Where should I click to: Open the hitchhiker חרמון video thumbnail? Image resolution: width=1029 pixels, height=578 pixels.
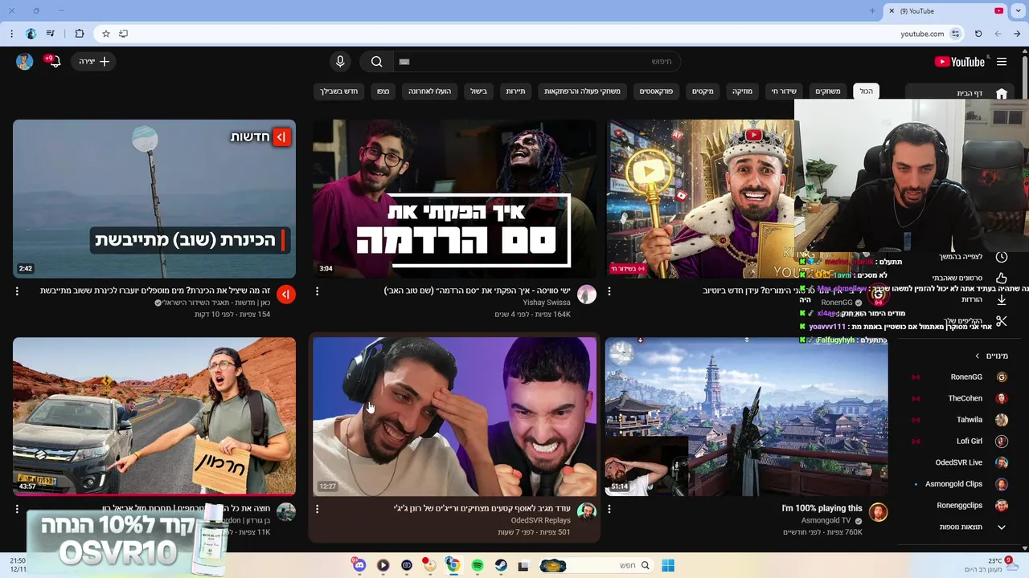[154, 416]
